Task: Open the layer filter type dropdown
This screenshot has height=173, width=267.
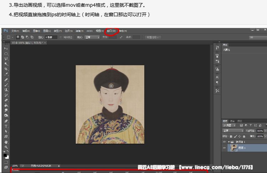Action: pos(229,125)
